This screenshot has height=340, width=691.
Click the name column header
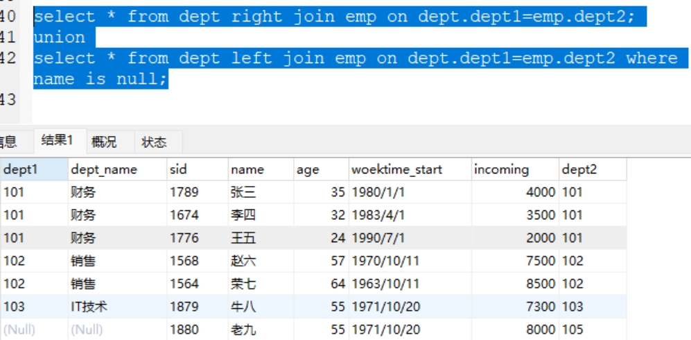pos(261,169)
